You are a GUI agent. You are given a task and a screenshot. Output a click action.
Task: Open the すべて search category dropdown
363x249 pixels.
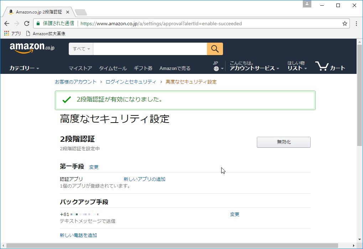(x=81, y=49)
